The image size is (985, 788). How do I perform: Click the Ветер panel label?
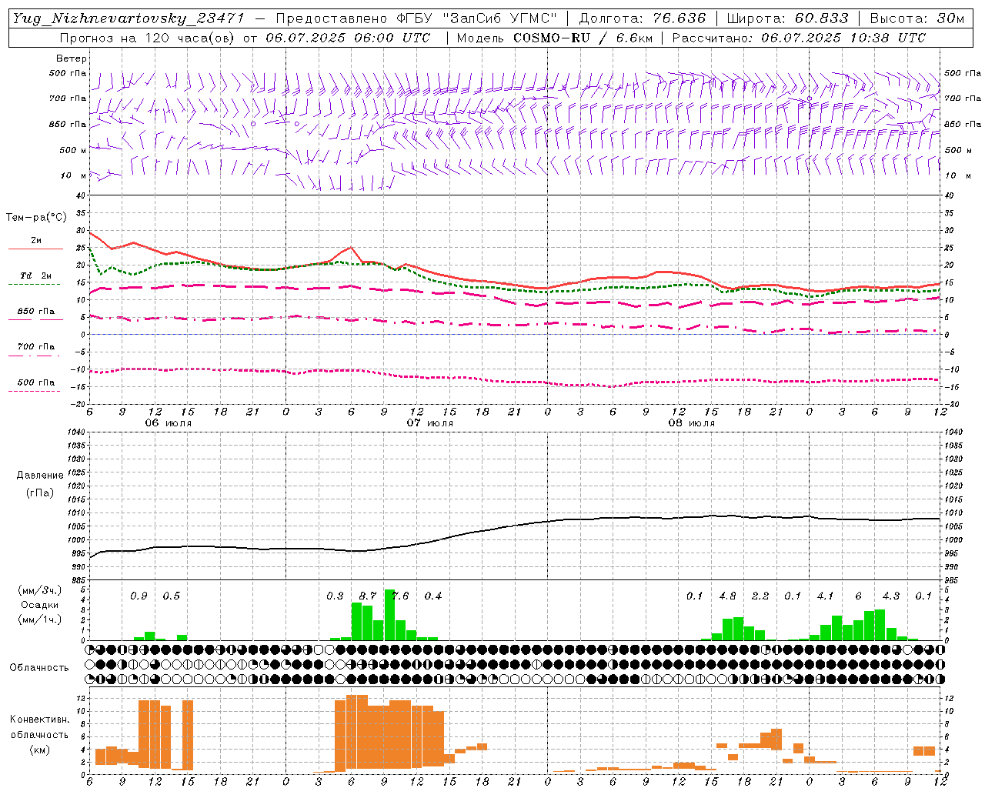point(72,58)
